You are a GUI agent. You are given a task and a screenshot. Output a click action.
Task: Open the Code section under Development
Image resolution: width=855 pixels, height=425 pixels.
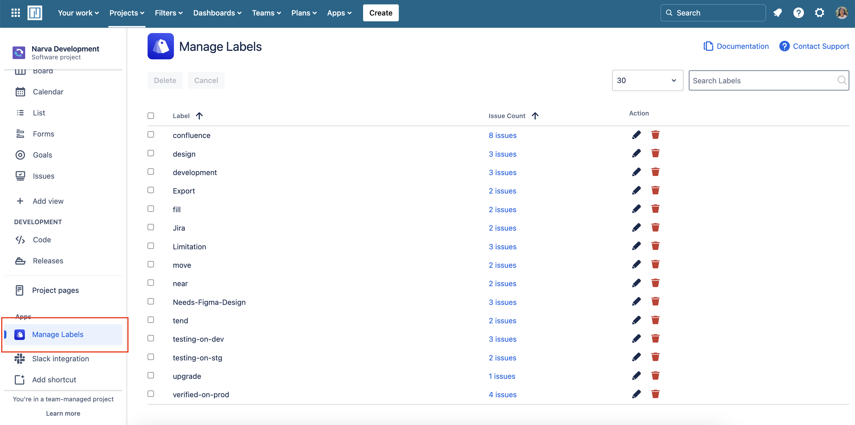point(20,239)
